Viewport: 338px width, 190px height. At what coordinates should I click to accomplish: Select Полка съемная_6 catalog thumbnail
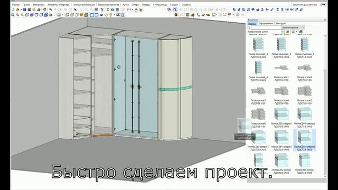[x=258, y=68]
